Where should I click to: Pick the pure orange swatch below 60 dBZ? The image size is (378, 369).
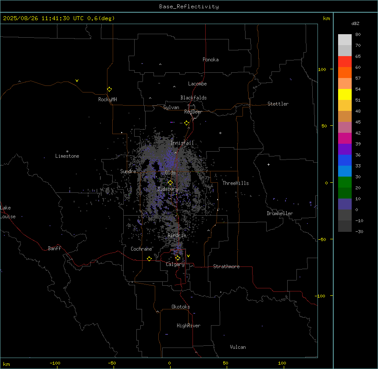coord(345,72)
